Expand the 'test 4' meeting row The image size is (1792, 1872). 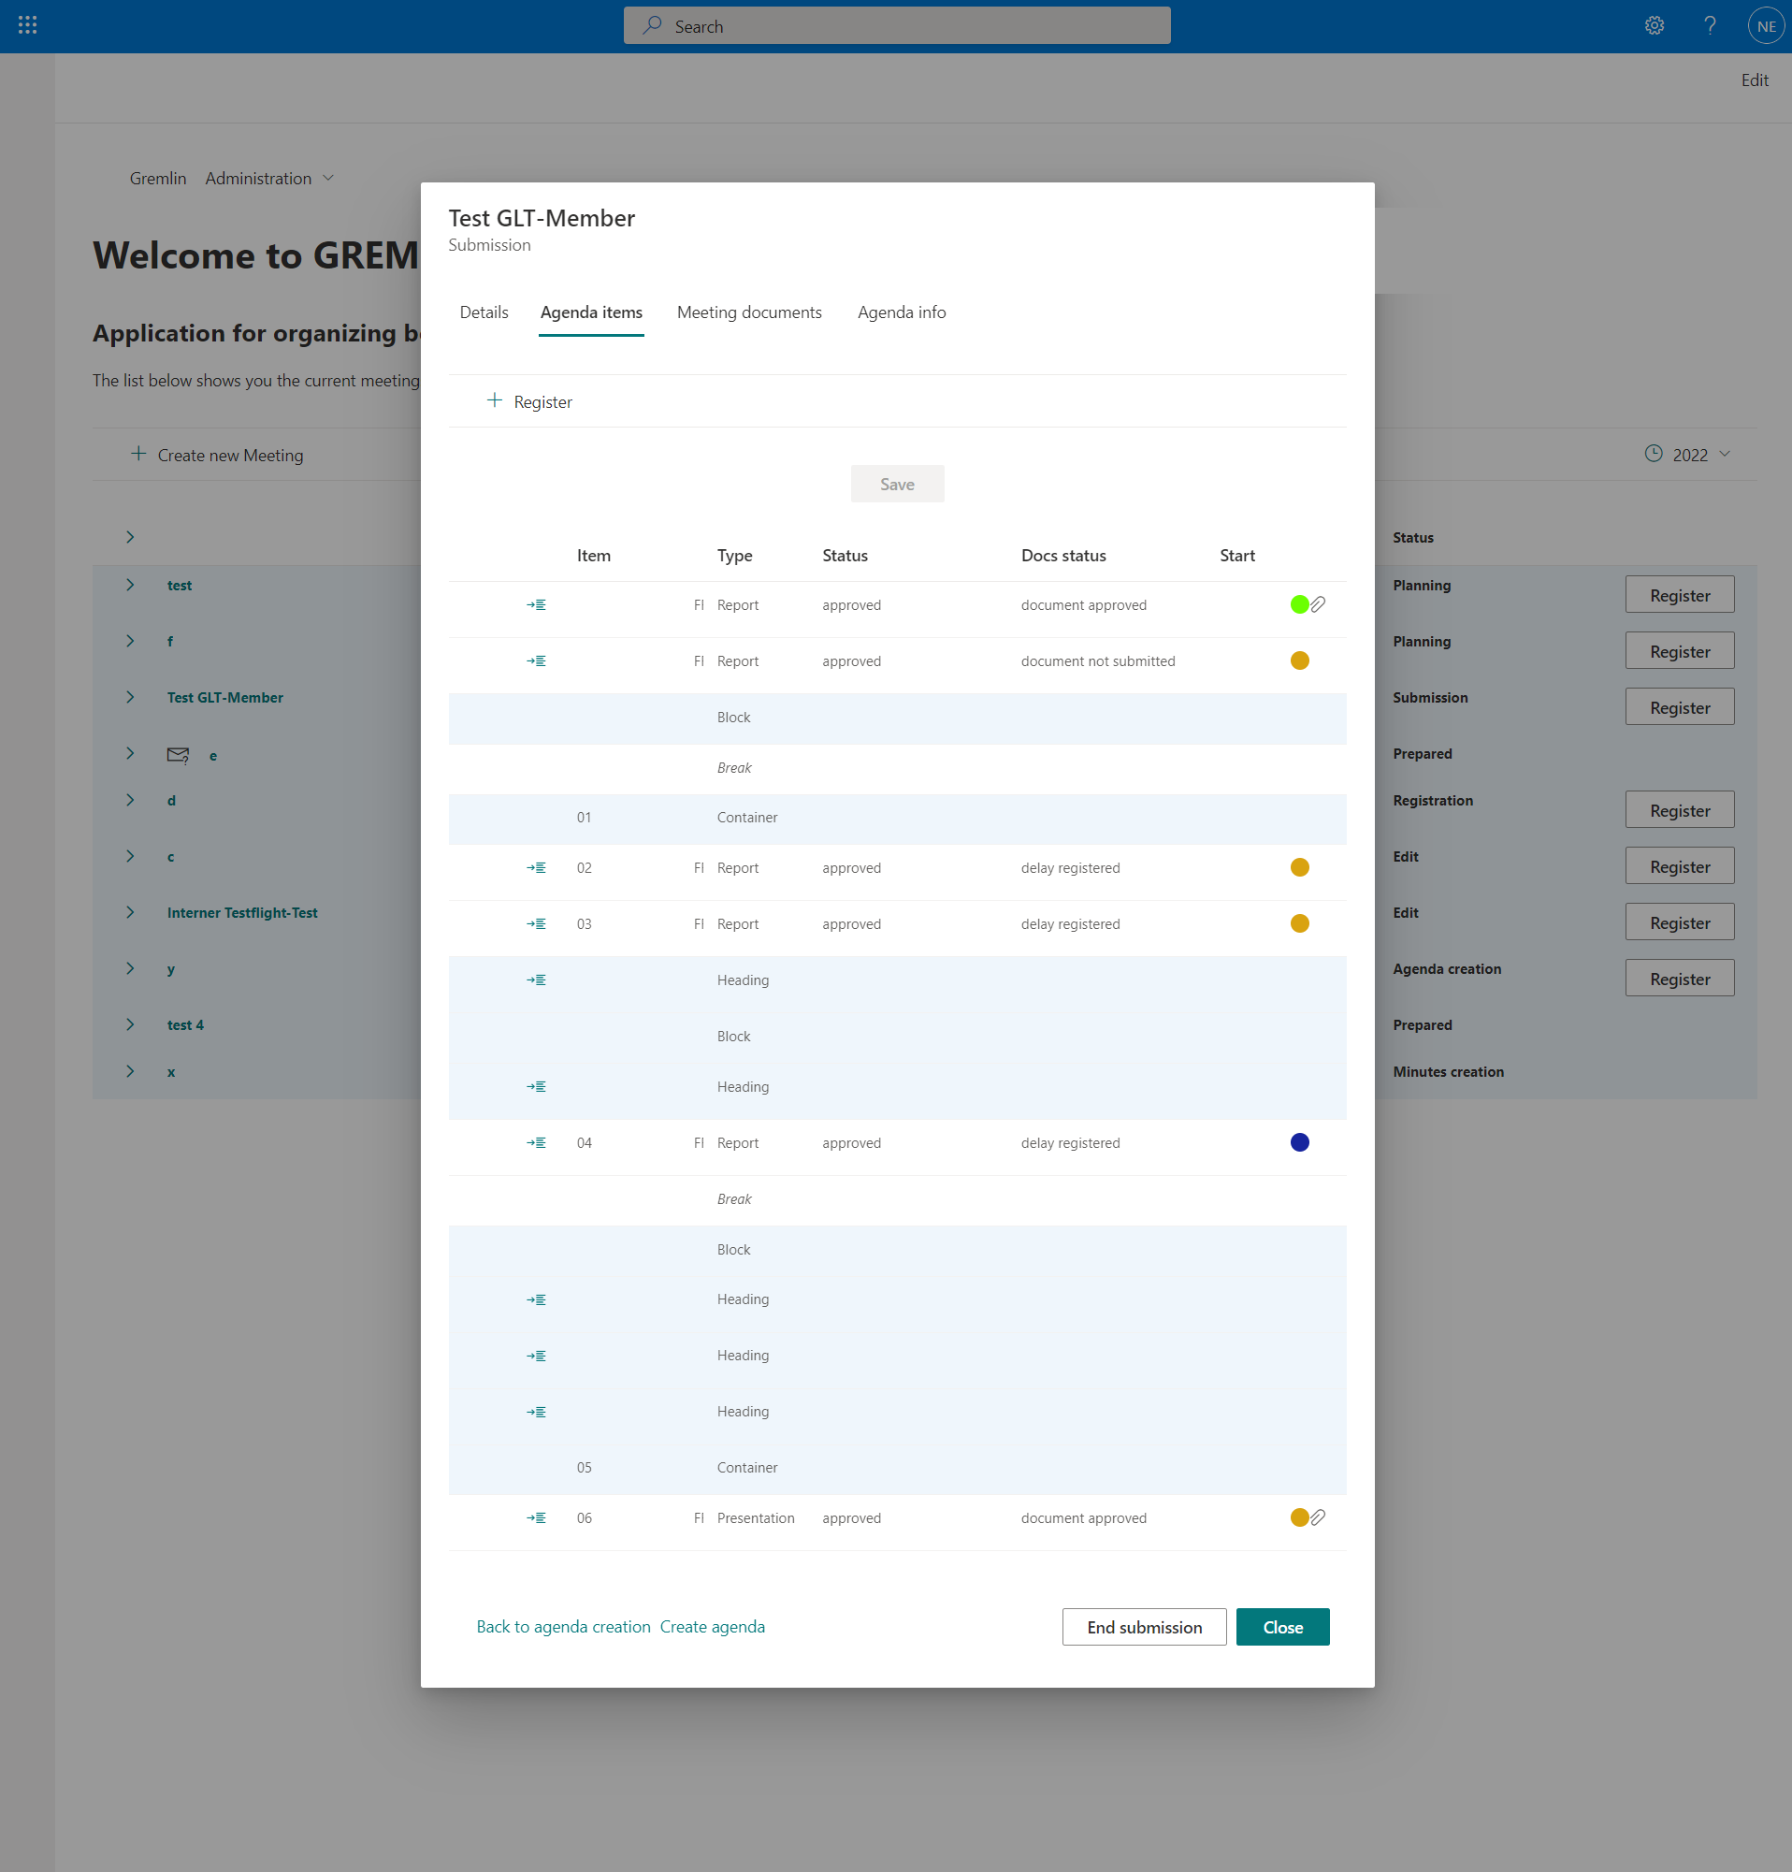(x=130, y=1023)
